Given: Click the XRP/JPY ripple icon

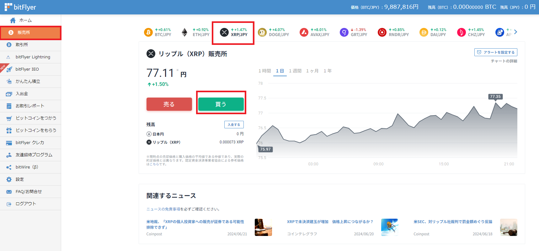Looking at the screenshot, I should click(x=224, y=32).
